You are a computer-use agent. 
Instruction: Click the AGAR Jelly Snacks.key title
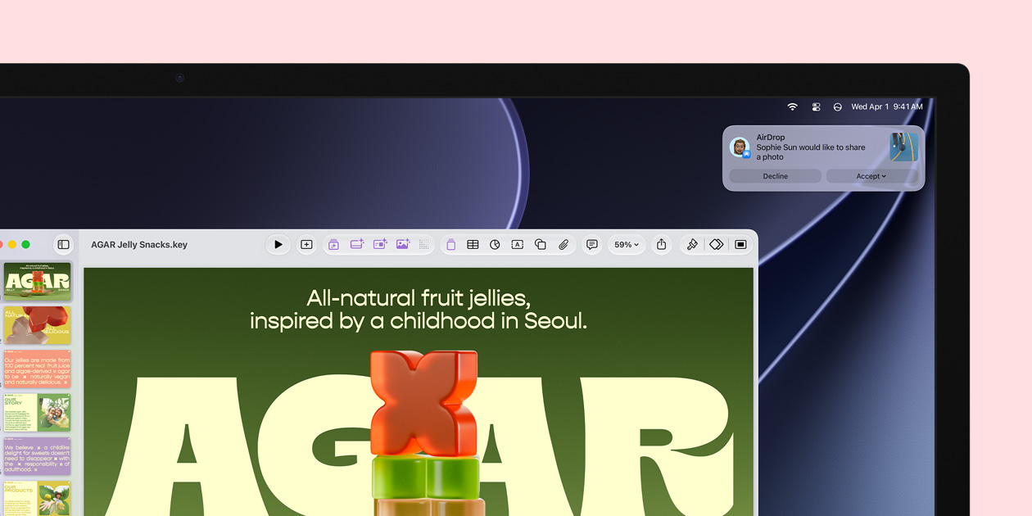coord(139,245)
